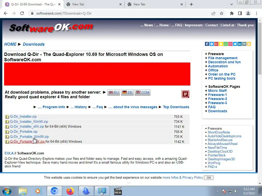Select the COM download server button
Image resolution: width=262 pixels, height=196 pixels.
(142, 92)
